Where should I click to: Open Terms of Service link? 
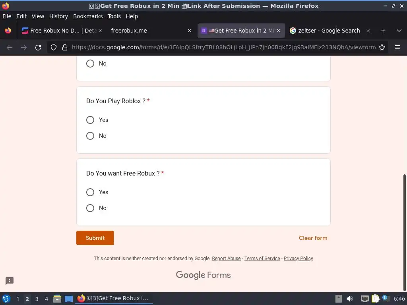262,258
